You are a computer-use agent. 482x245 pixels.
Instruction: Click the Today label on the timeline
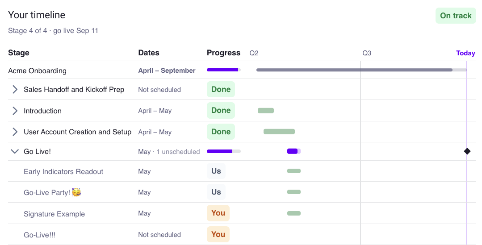coord(465,53)
